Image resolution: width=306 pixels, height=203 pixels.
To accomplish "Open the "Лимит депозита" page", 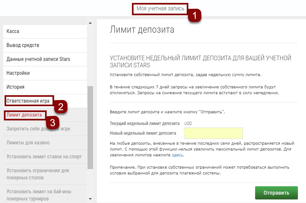I will point(25,115).
